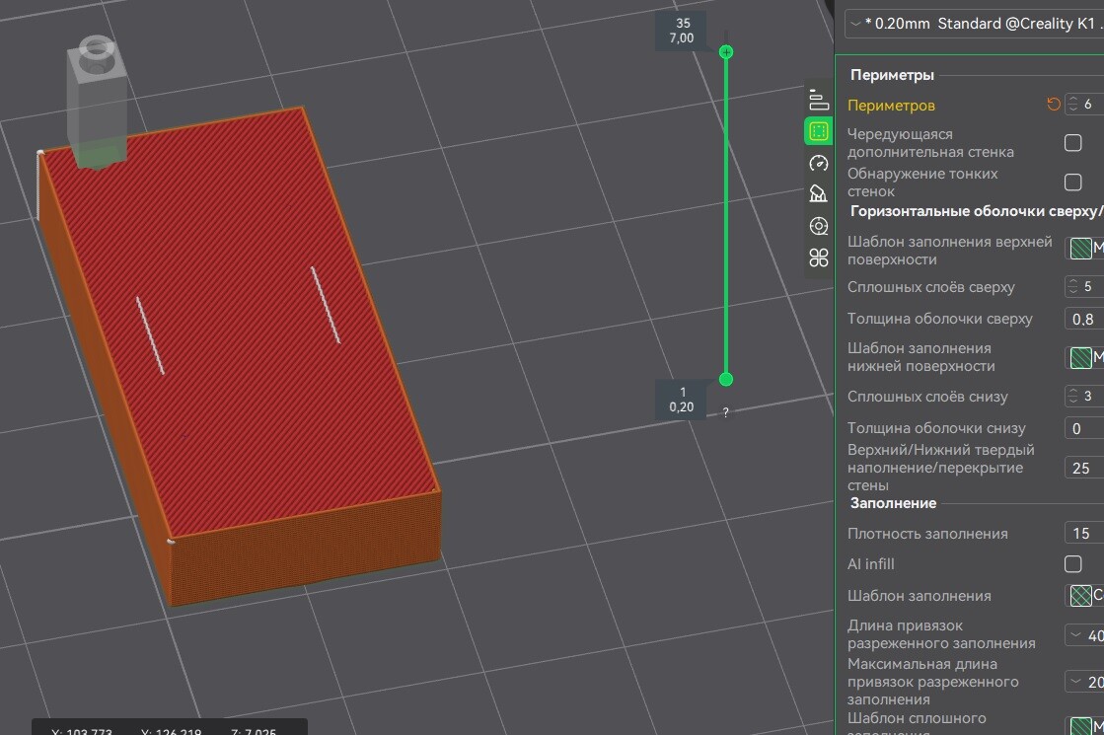Viewport: 1104px width, 735px height.
Task: Open the layer height quality settings tab icon
Action: coord(818,99)
